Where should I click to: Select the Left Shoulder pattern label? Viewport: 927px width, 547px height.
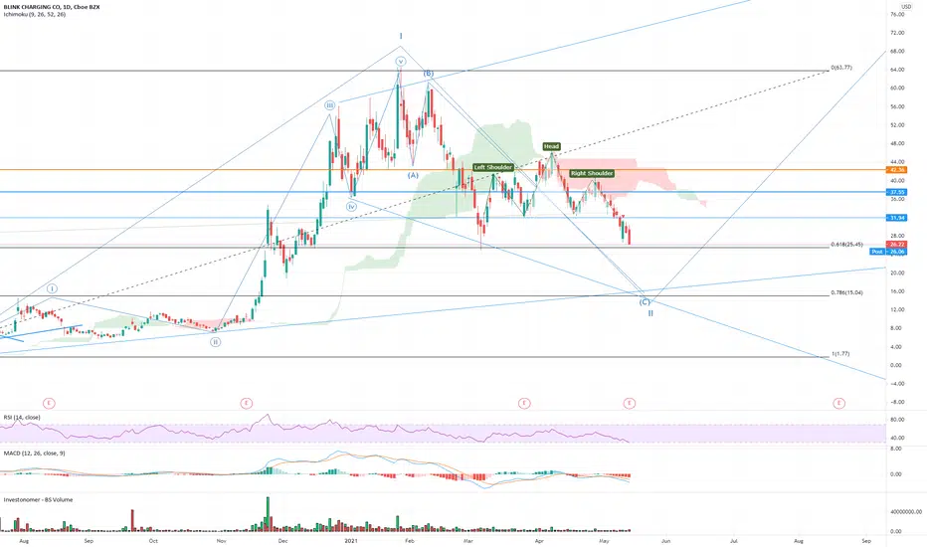pos(493,167)
